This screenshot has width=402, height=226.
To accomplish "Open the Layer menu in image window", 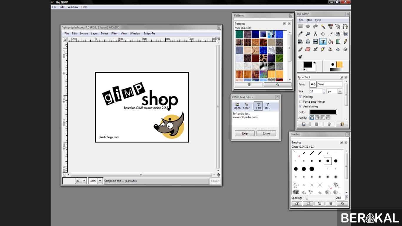I will click(x=94, y=34).
